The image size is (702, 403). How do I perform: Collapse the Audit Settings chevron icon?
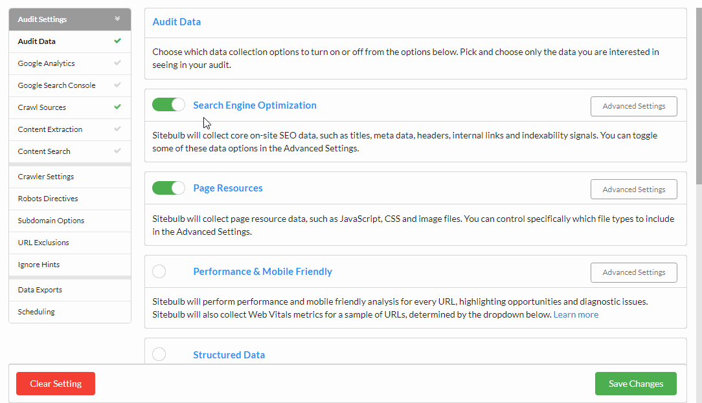117,19
